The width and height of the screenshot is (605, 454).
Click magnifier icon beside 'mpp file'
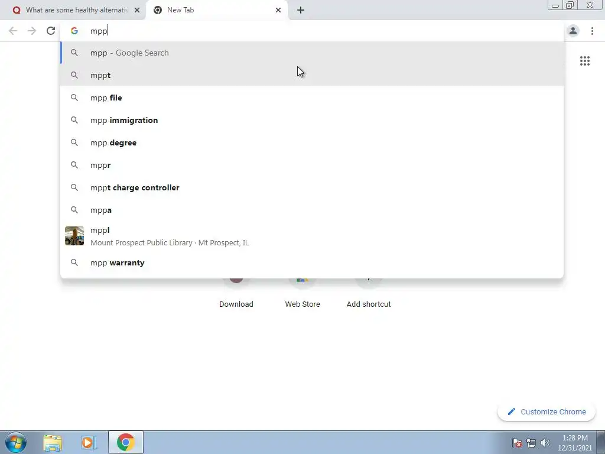tap(74, 98)
